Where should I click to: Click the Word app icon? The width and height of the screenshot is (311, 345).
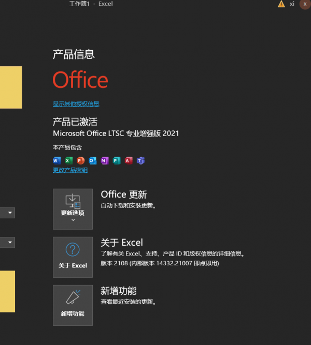click(x=56, y=161)
